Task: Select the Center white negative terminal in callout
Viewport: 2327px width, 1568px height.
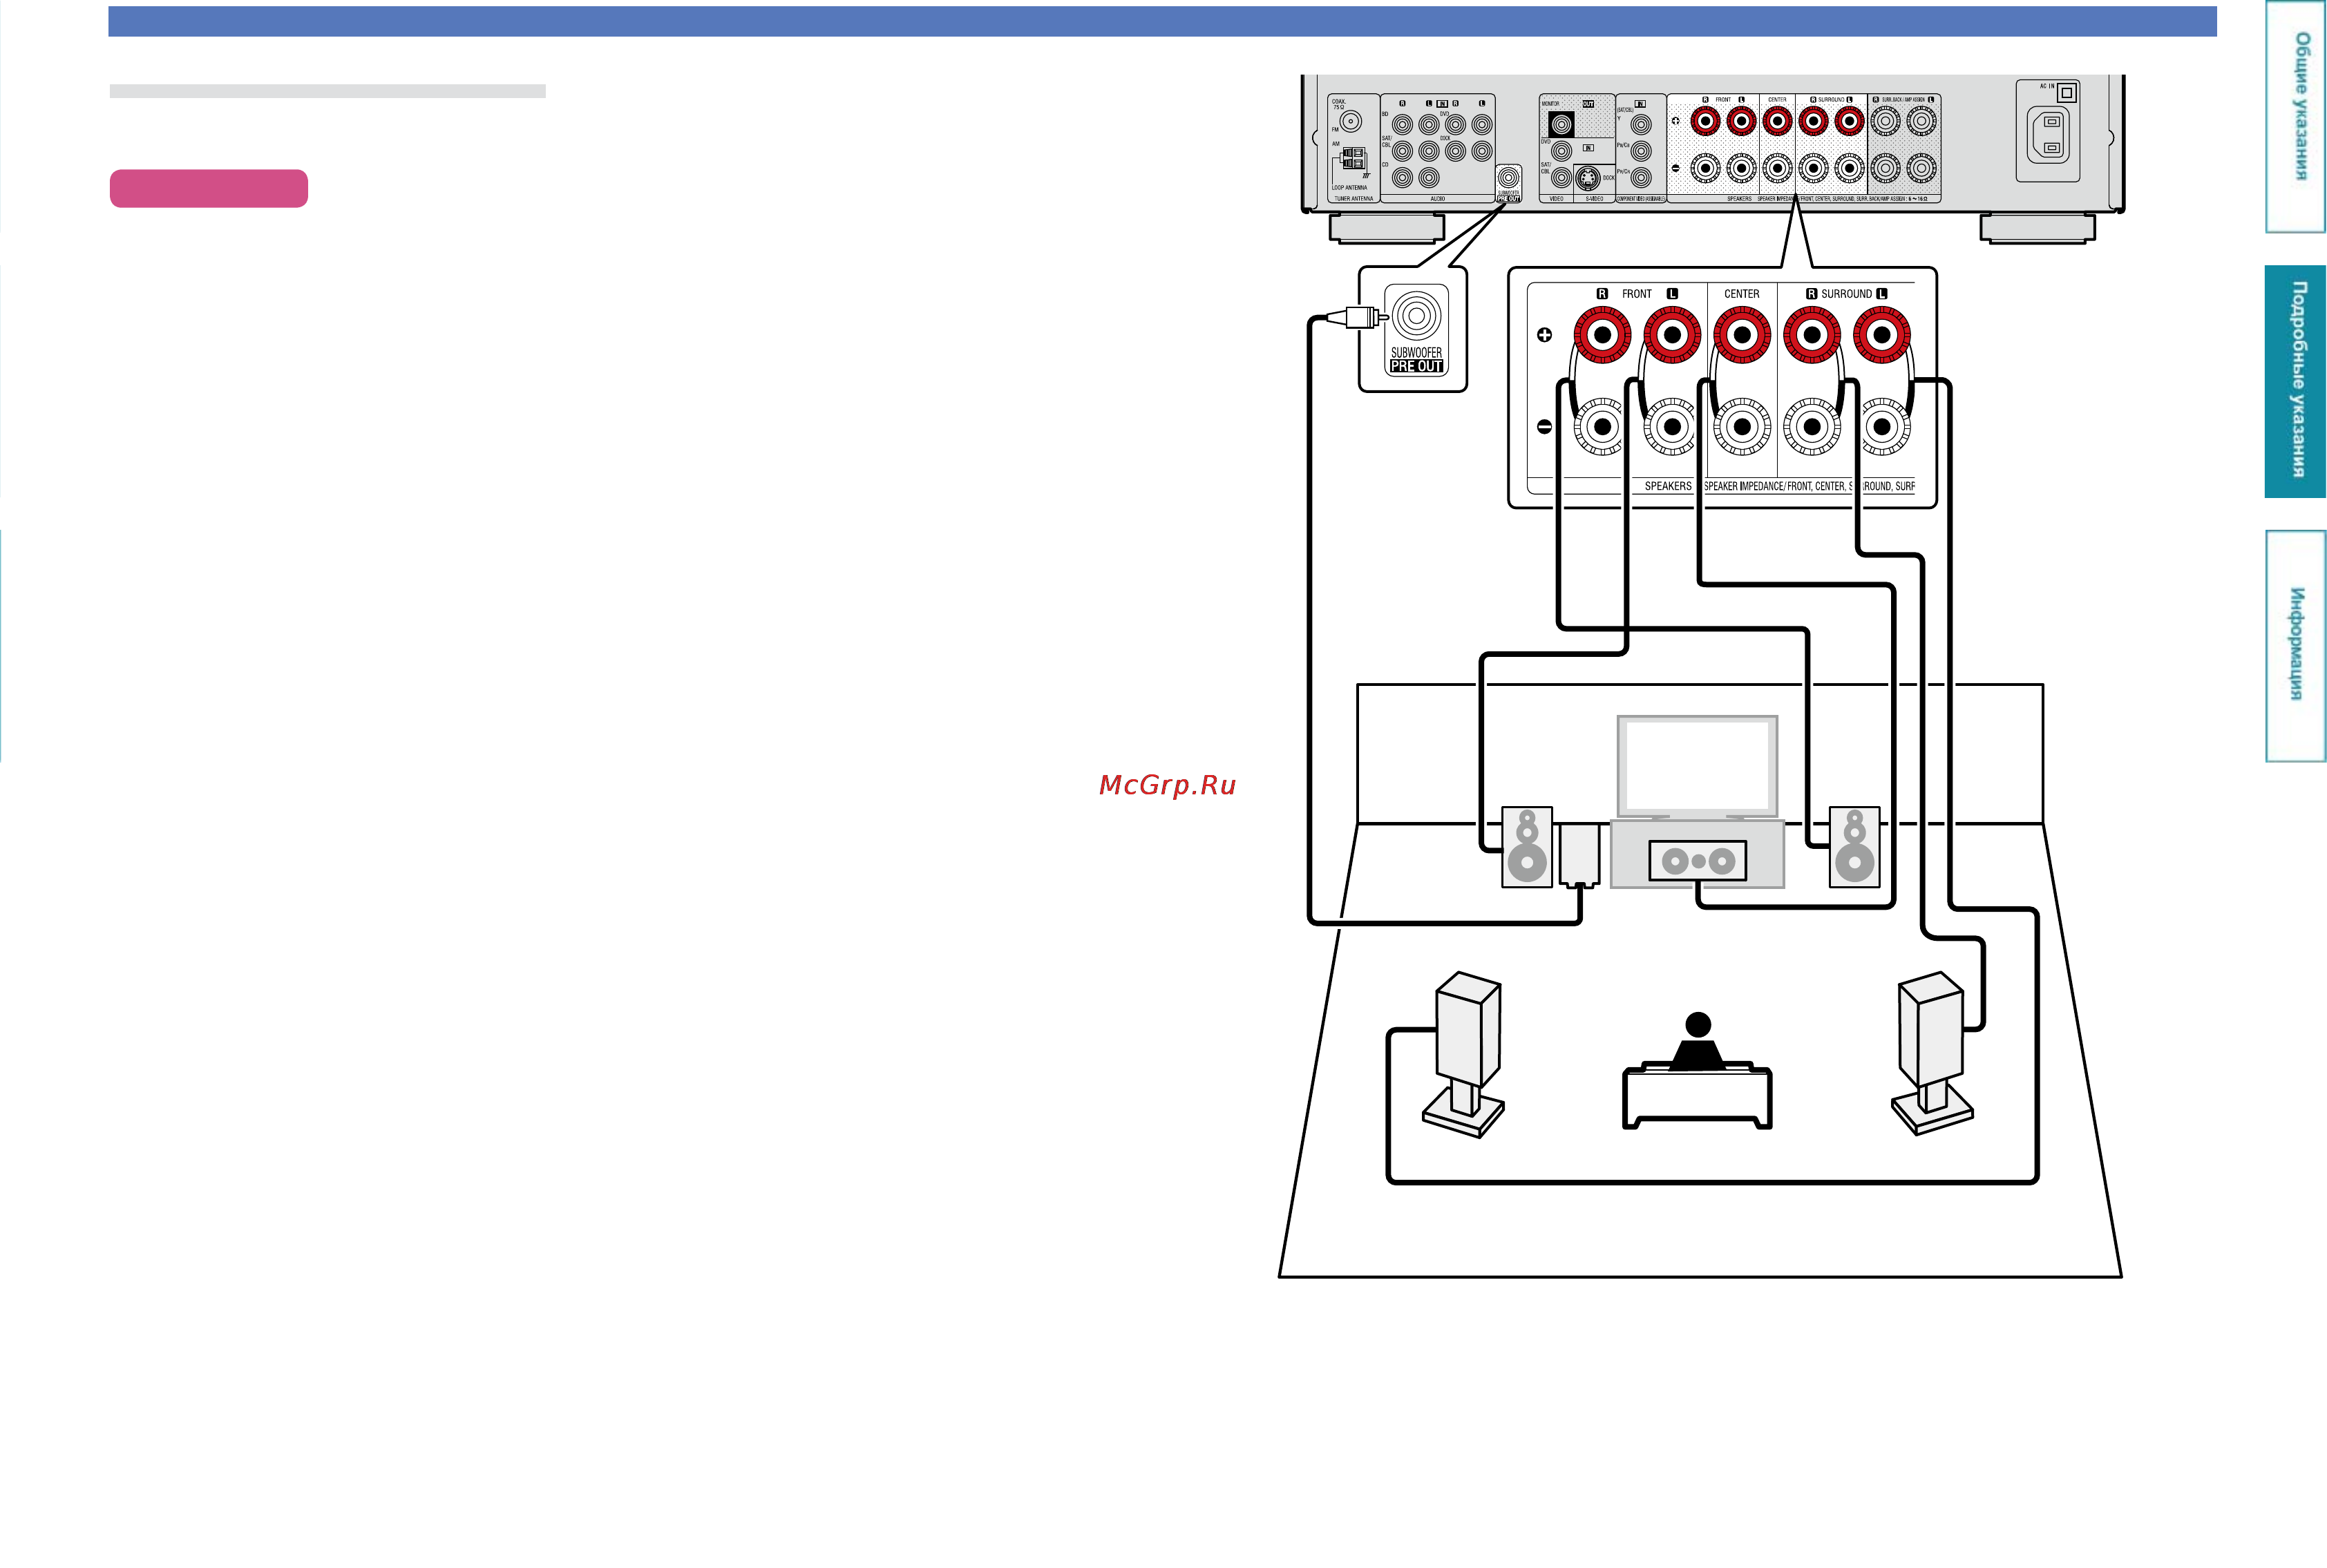Action: 1742,427
